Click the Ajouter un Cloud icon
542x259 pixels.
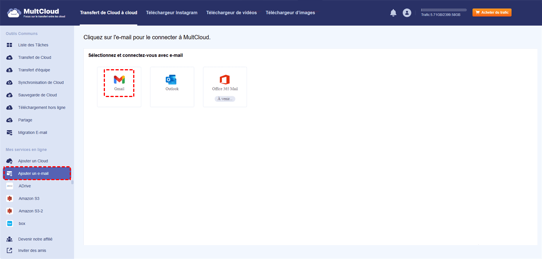[10, 161]
